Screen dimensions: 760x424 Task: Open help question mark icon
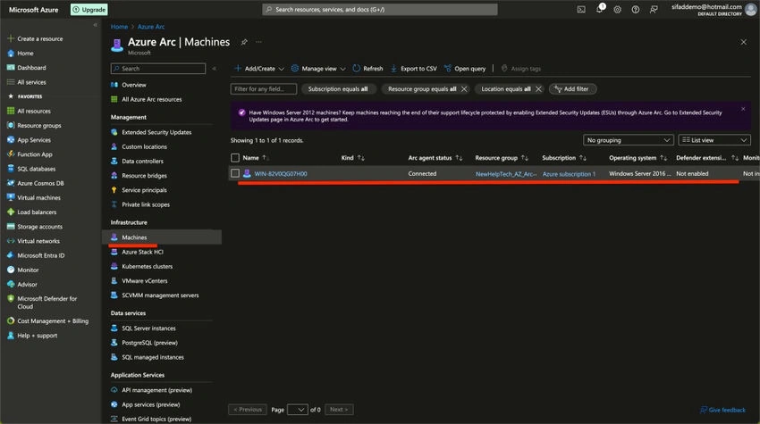635,9
